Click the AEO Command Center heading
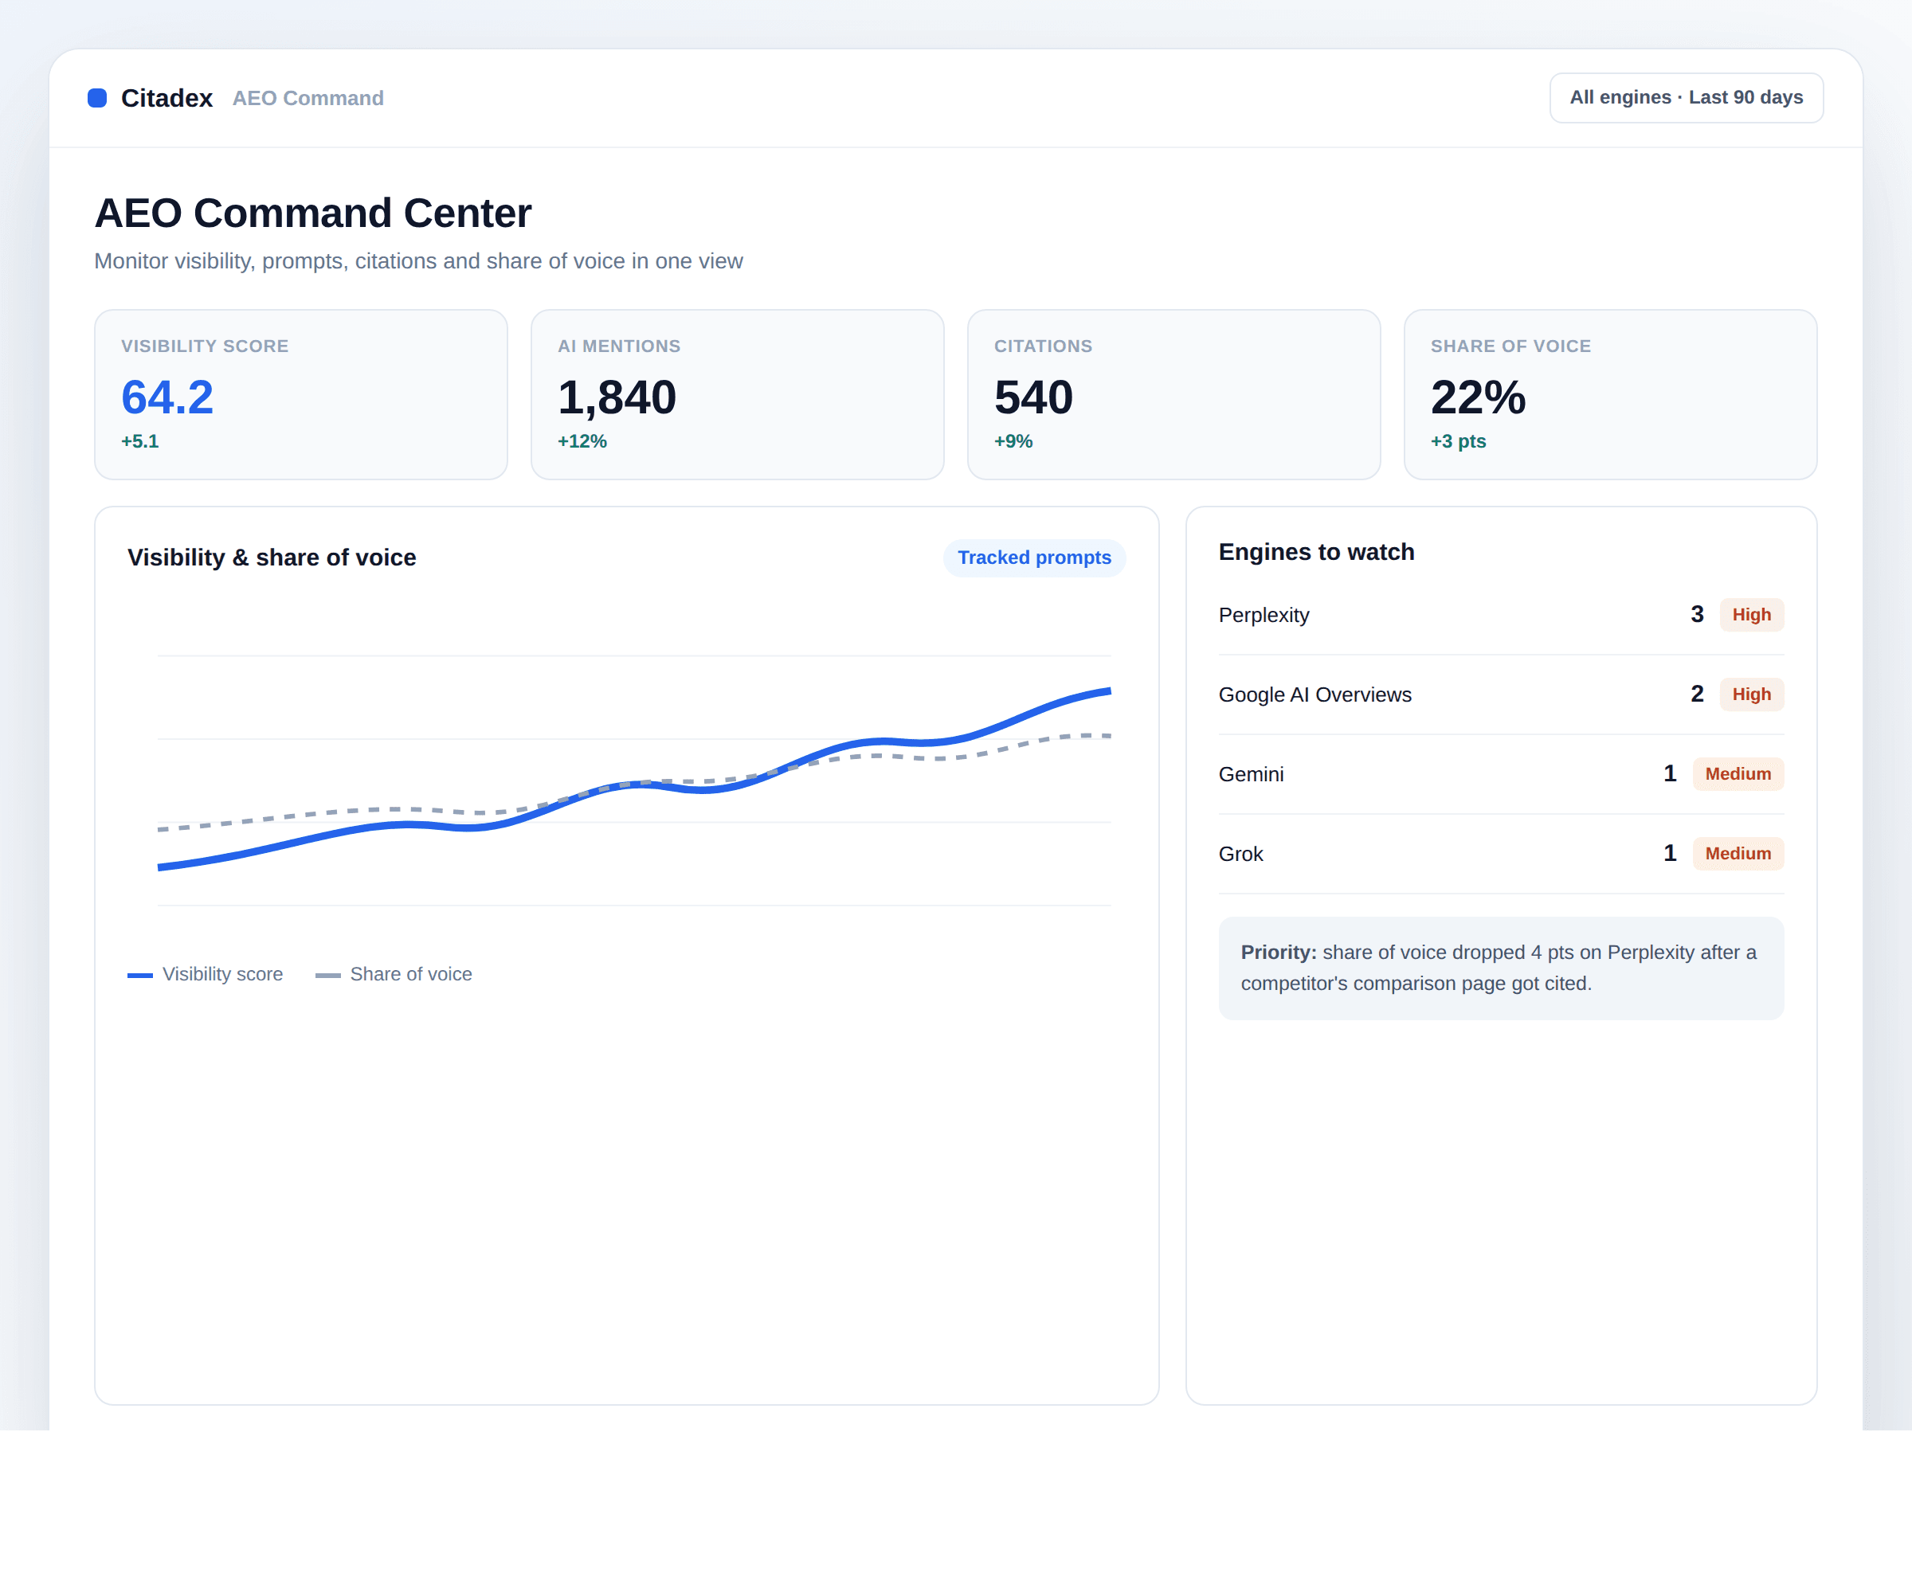 313,213
